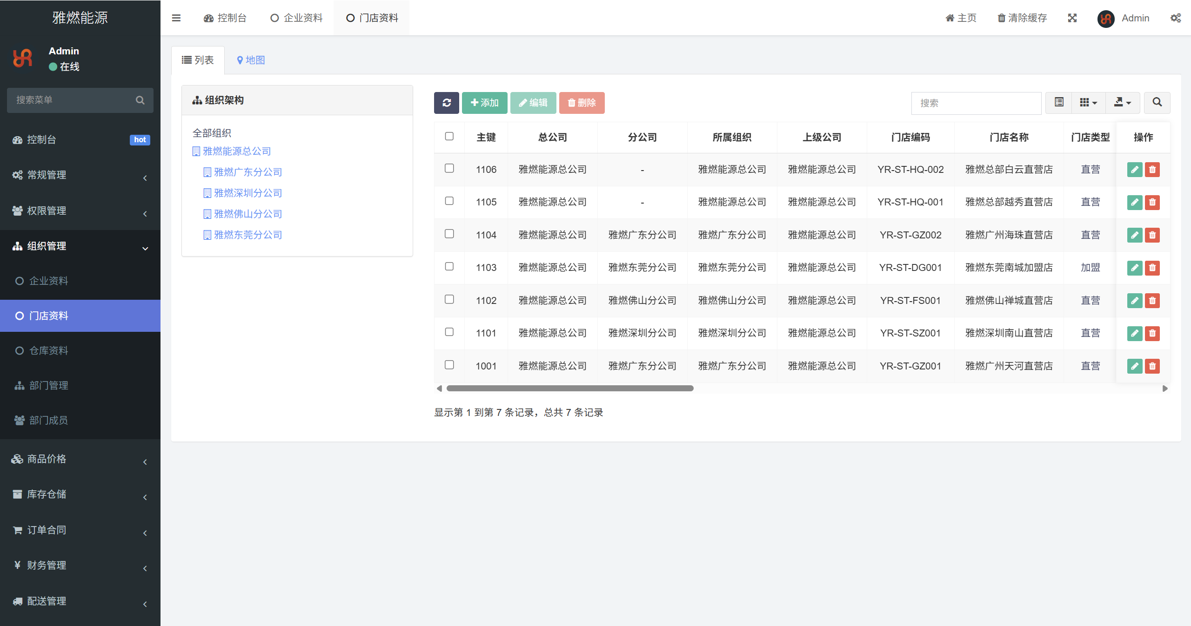Check the checkbox for row 1106
The height and width of the screenshot is (626, 1191).
449,168
